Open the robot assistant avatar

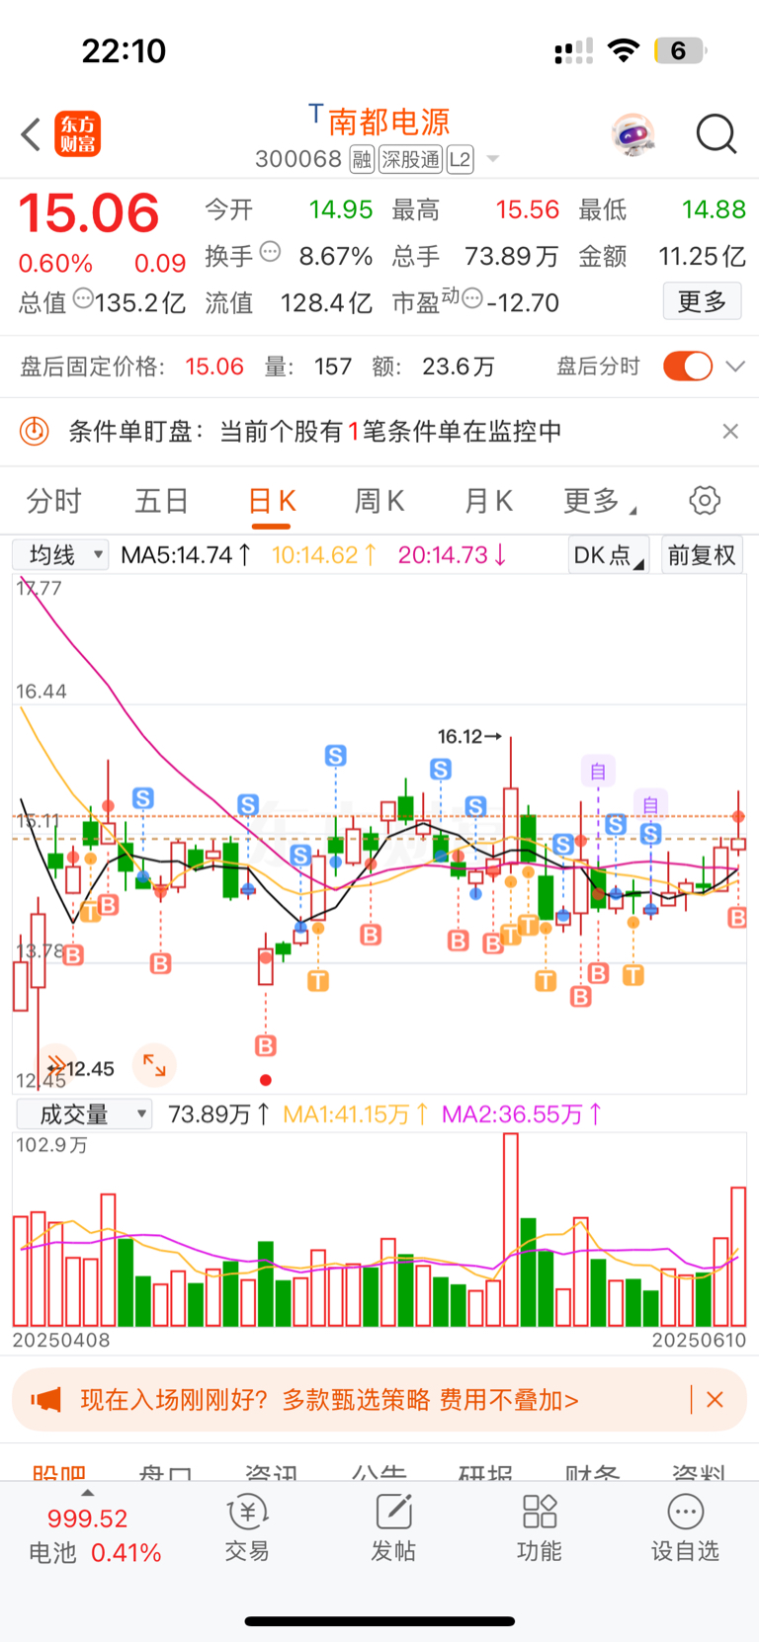coord(632,134)
